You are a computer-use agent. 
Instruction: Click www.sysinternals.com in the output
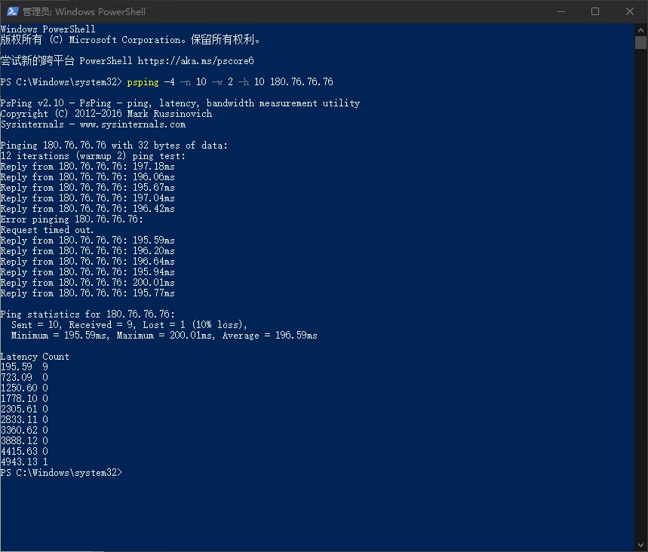click(x=133, y=124)
